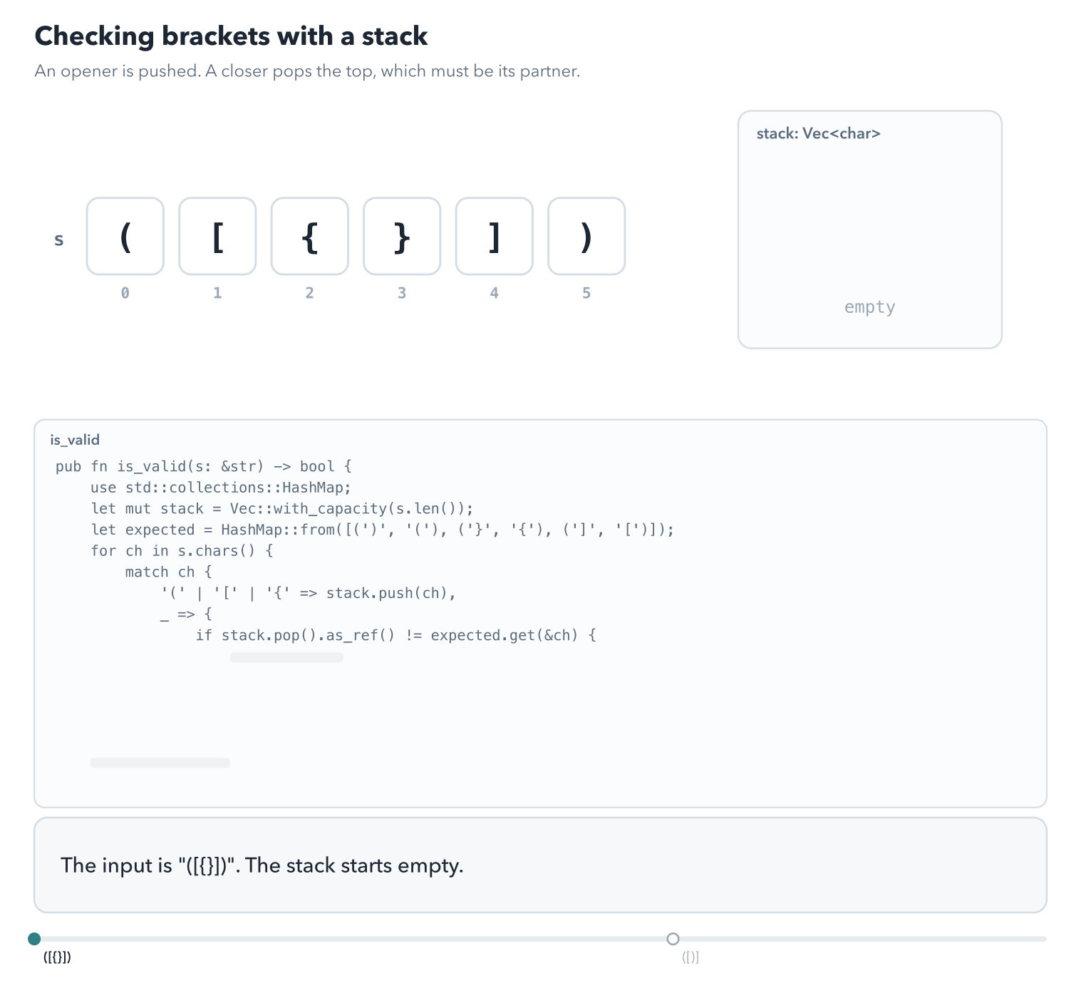Click the 'use std::collections::HashMap;' line
The width and height of the screenshot is (1081, 983).
[221, 488]
